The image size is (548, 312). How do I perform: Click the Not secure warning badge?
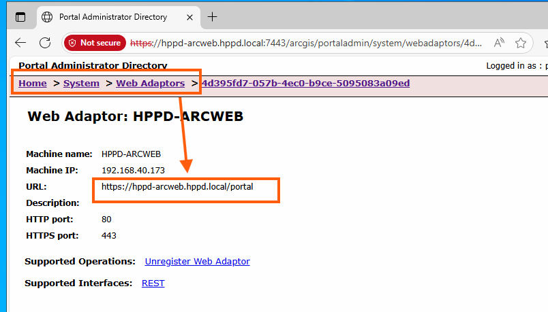95,43
